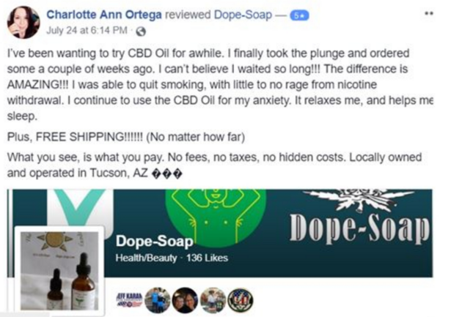
Task: Click the liker avatar showing a family outdoors
Action: [213, 300]
